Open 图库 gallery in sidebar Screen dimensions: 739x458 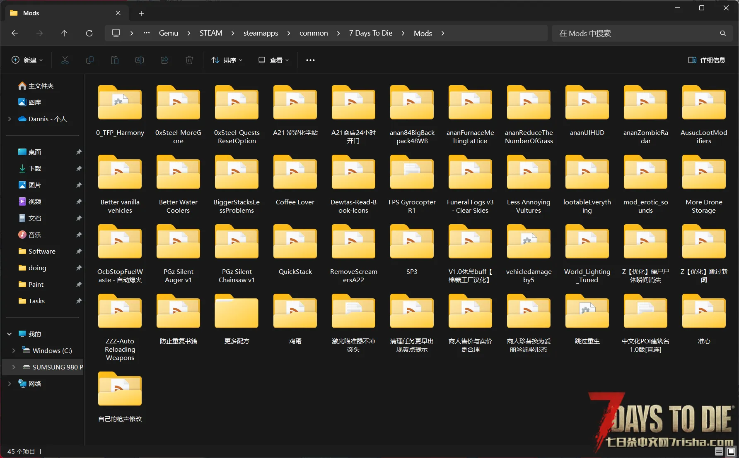30,102
